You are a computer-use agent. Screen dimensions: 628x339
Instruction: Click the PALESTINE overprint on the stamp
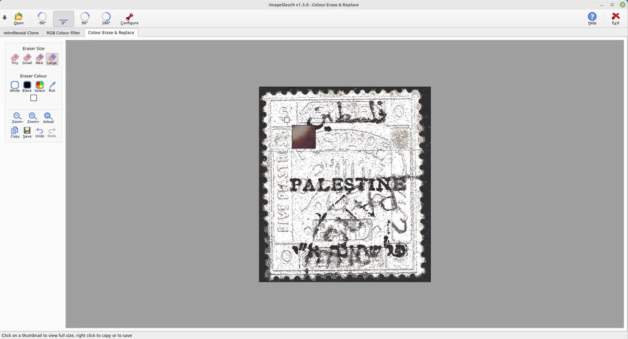348,184
